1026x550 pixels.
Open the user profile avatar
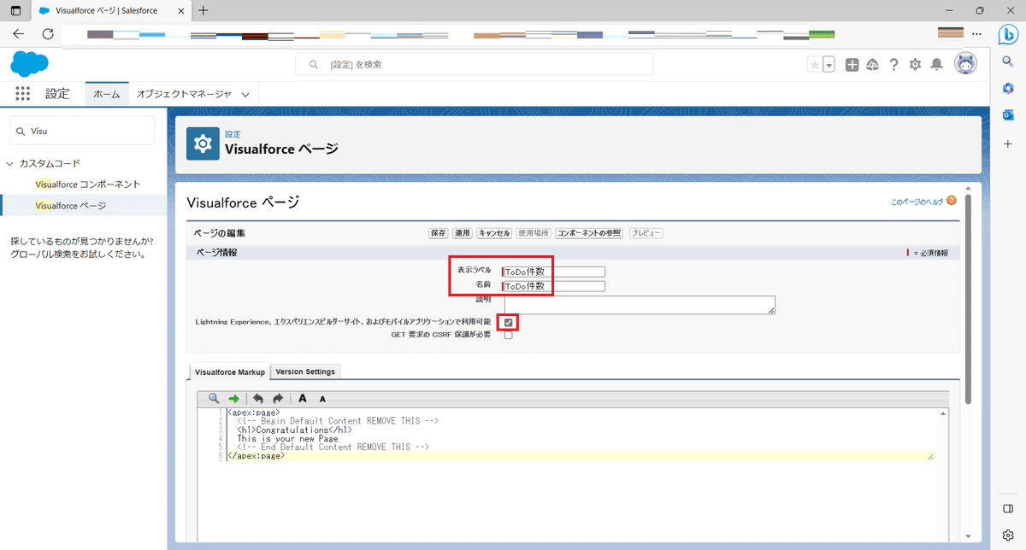(x=966, y=64)
